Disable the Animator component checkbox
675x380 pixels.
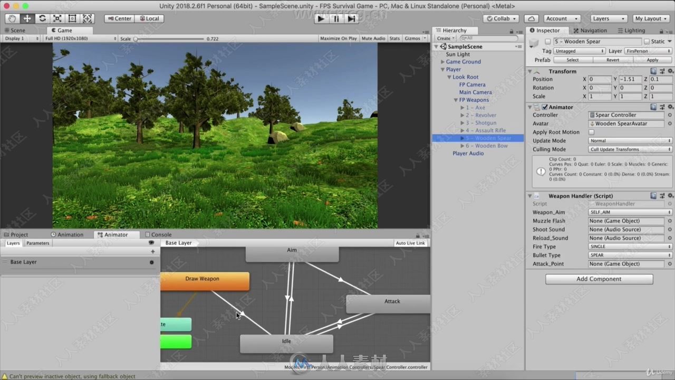[545, 107]
